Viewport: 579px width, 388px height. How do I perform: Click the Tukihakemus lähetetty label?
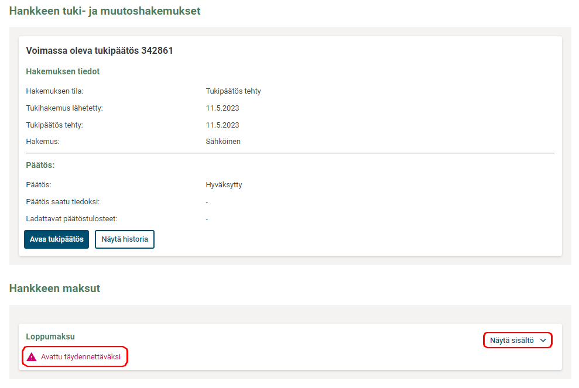click(64, 108)
